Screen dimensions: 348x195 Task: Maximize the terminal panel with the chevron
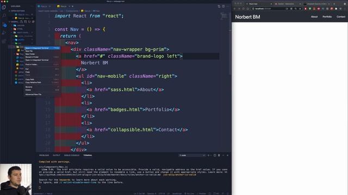(223, 155)
